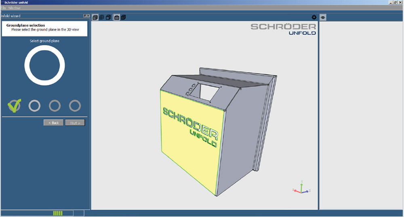Select the last cube view icon in toolbar

tap(123, 17)
